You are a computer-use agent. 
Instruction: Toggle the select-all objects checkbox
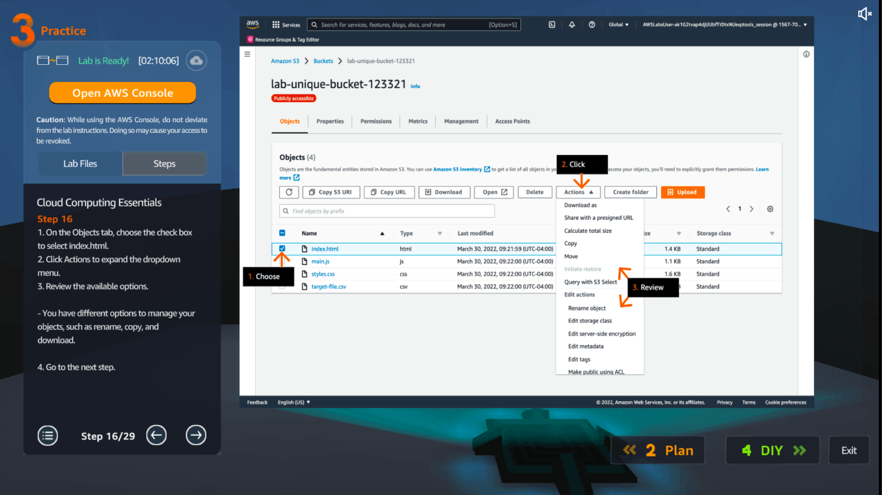282,233
